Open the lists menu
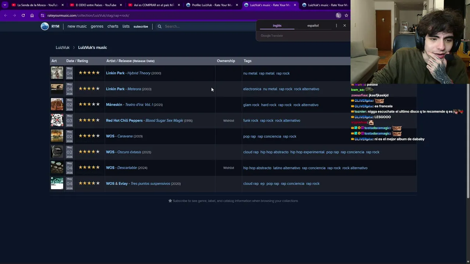 [x=126, y=26]
